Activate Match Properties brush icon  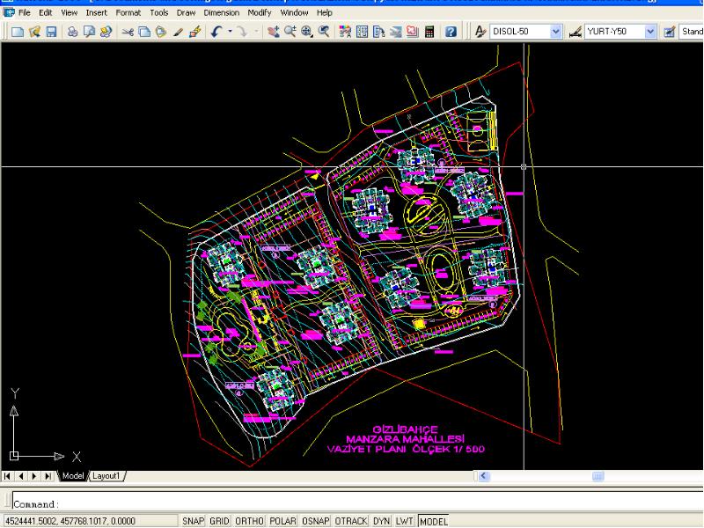(x=178, y=32)
